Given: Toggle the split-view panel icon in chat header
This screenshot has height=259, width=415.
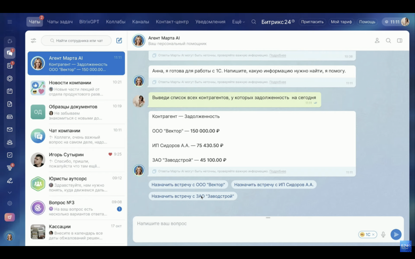Looking at the screenshot, I should click(x=400, y=40).
